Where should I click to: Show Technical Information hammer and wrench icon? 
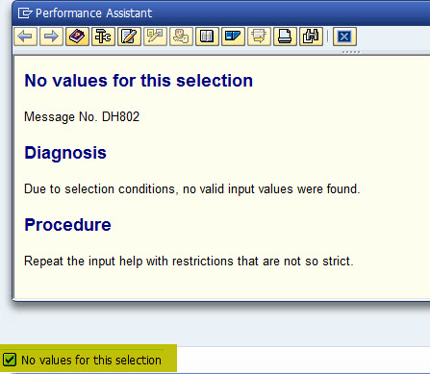[x=103, y=37]
